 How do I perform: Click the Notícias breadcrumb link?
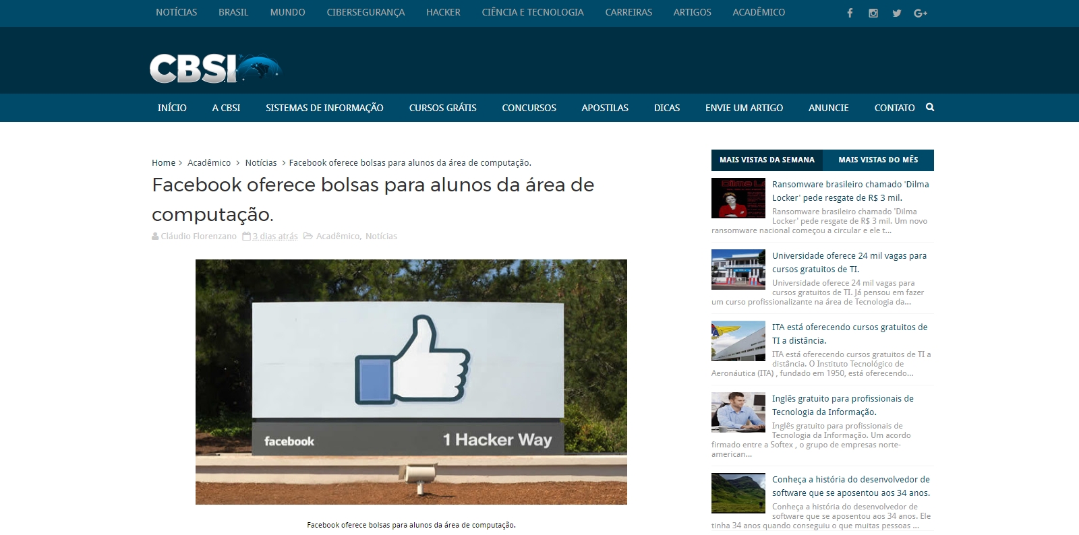261,163
